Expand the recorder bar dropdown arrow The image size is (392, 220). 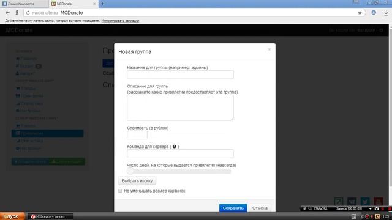pos(370,208)
